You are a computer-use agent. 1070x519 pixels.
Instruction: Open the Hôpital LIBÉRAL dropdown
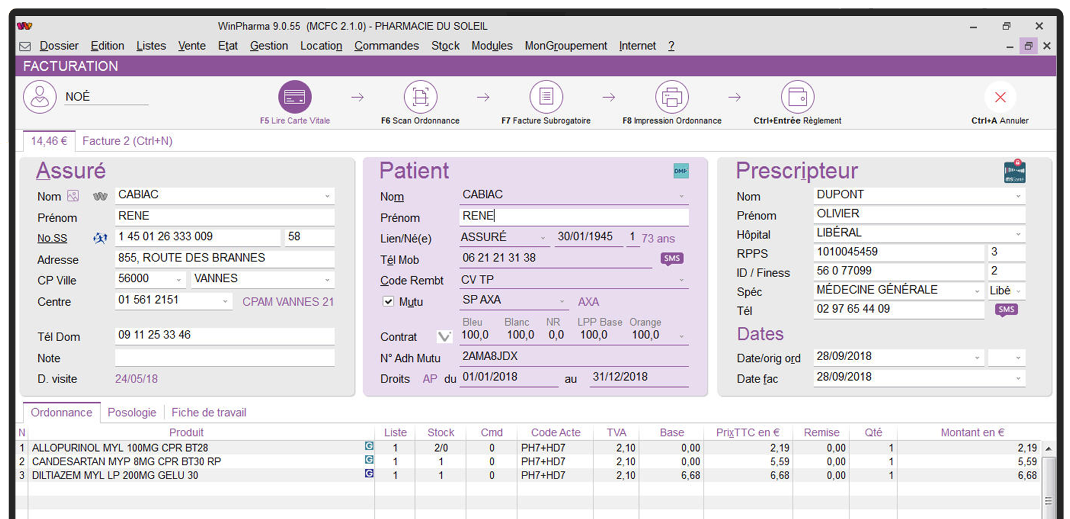(x=1018, y=234)
